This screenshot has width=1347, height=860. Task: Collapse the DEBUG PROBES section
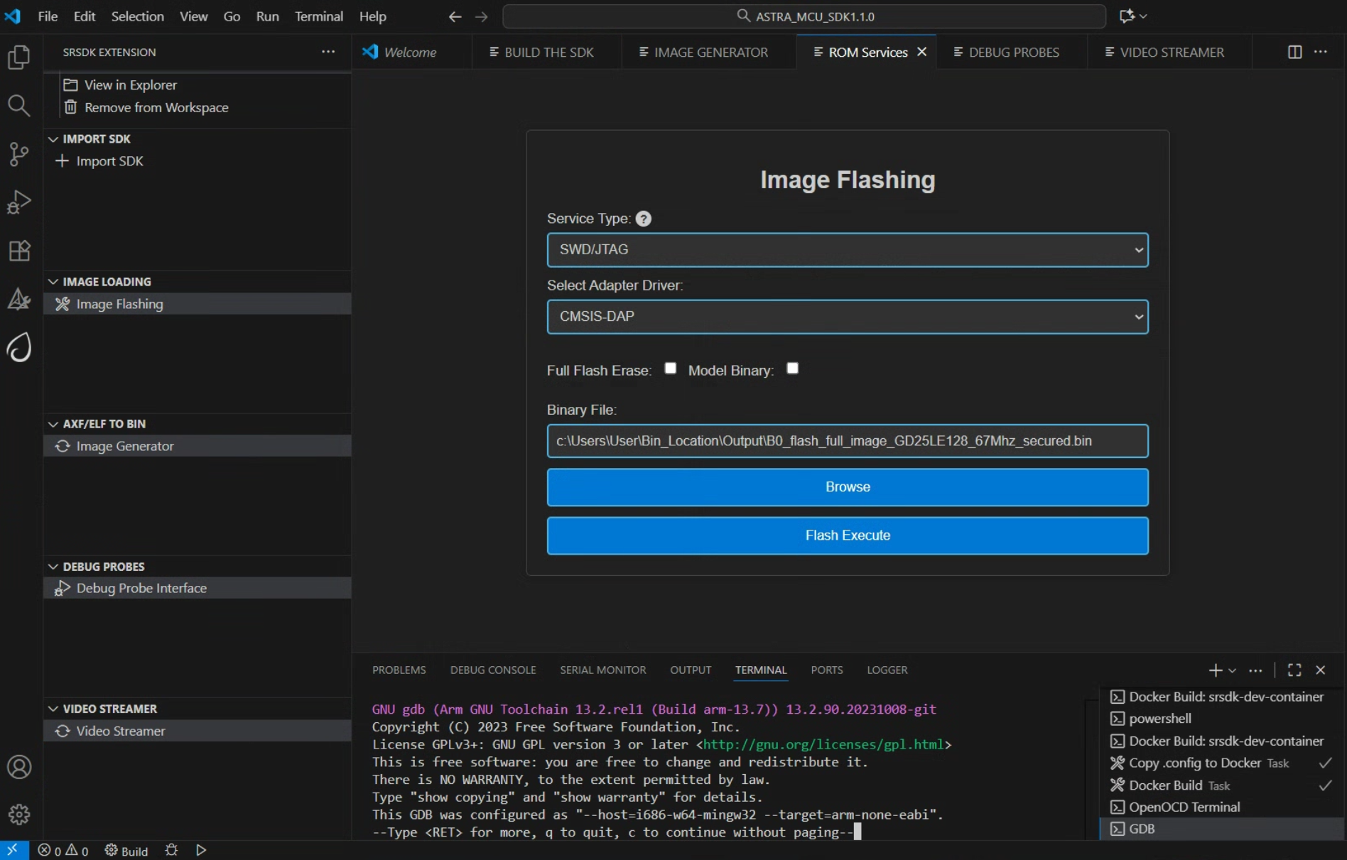(53, 566)
